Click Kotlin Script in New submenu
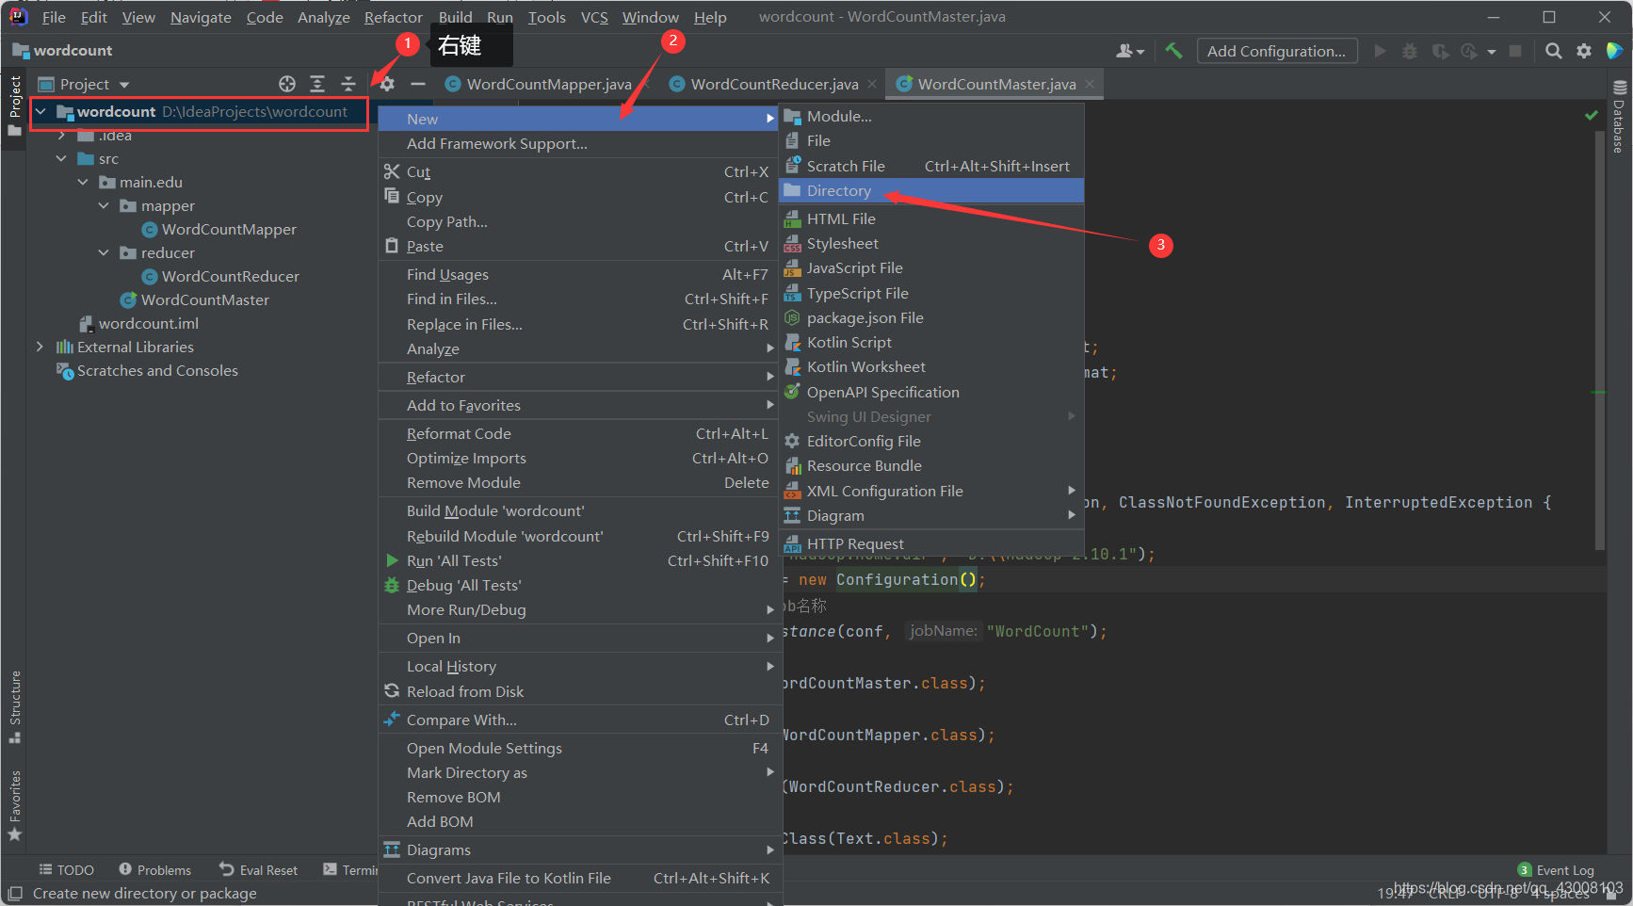The width and height of the screenshot is (1633, 906). [x=932, y=342]
